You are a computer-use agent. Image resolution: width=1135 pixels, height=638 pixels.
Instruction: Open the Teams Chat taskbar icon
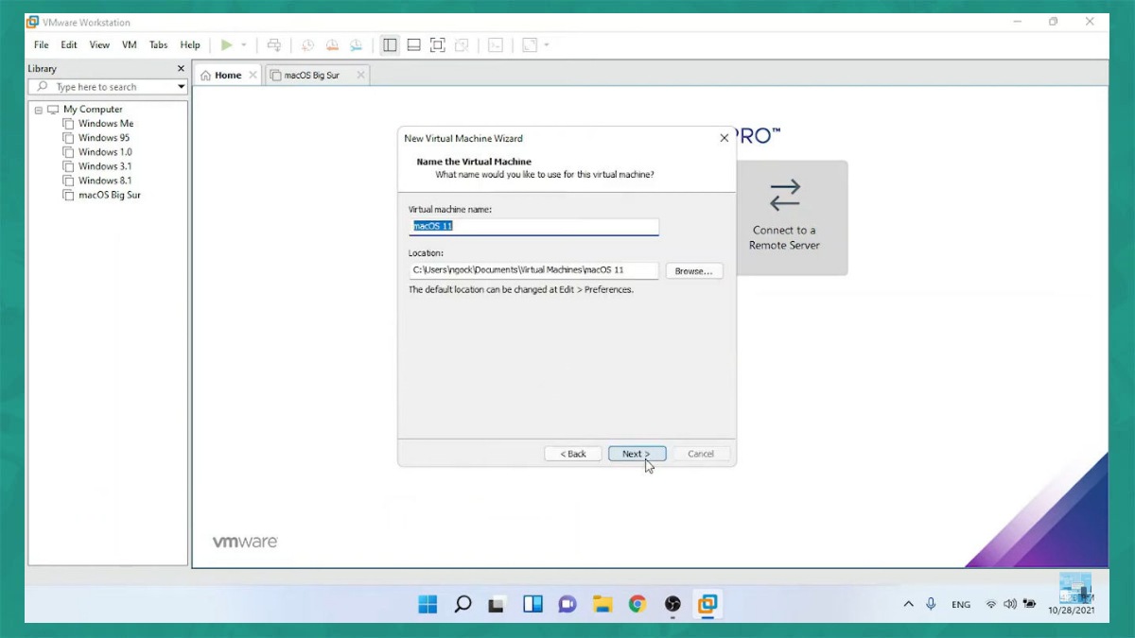click(x=567, y=604)
